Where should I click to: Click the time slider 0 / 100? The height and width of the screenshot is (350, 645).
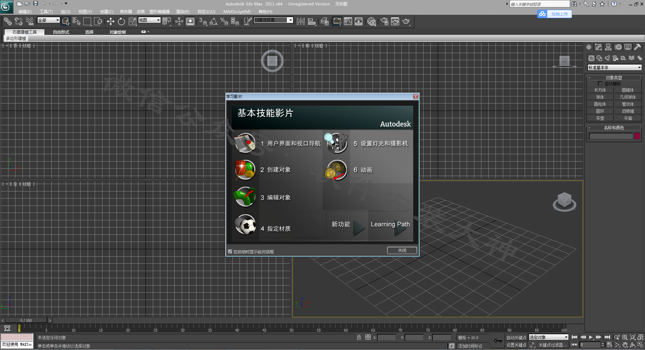26,320
